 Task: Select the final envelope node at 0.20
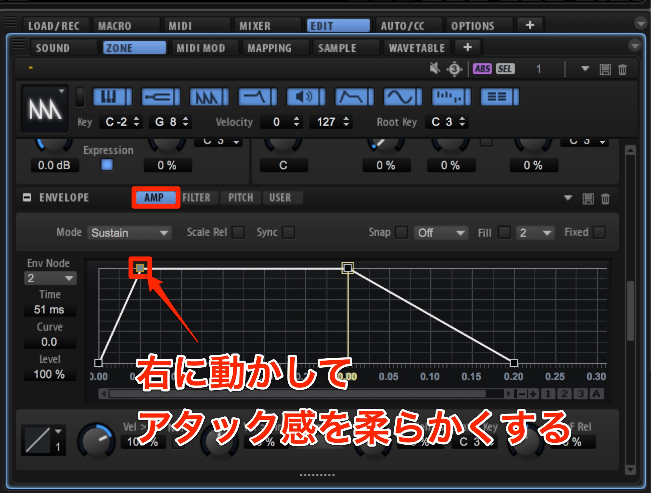click(514, 363)
